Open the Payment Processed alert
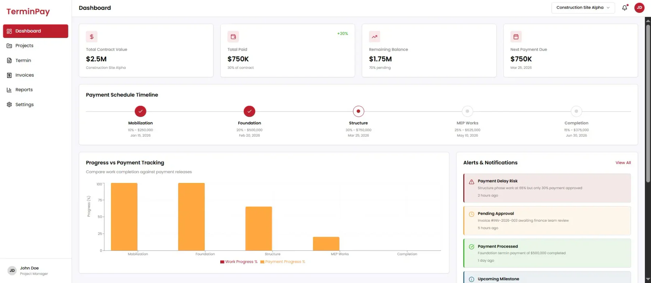 [547, 253]
